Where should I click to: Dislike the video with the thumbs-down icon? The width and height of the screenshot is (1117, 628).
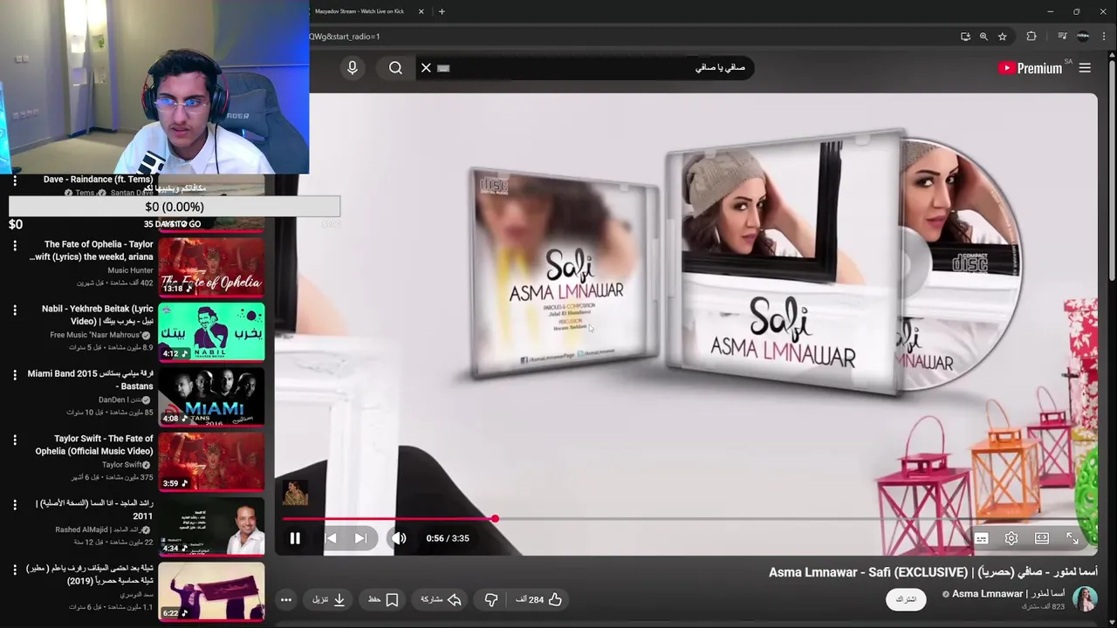click(x=491, y=599)
